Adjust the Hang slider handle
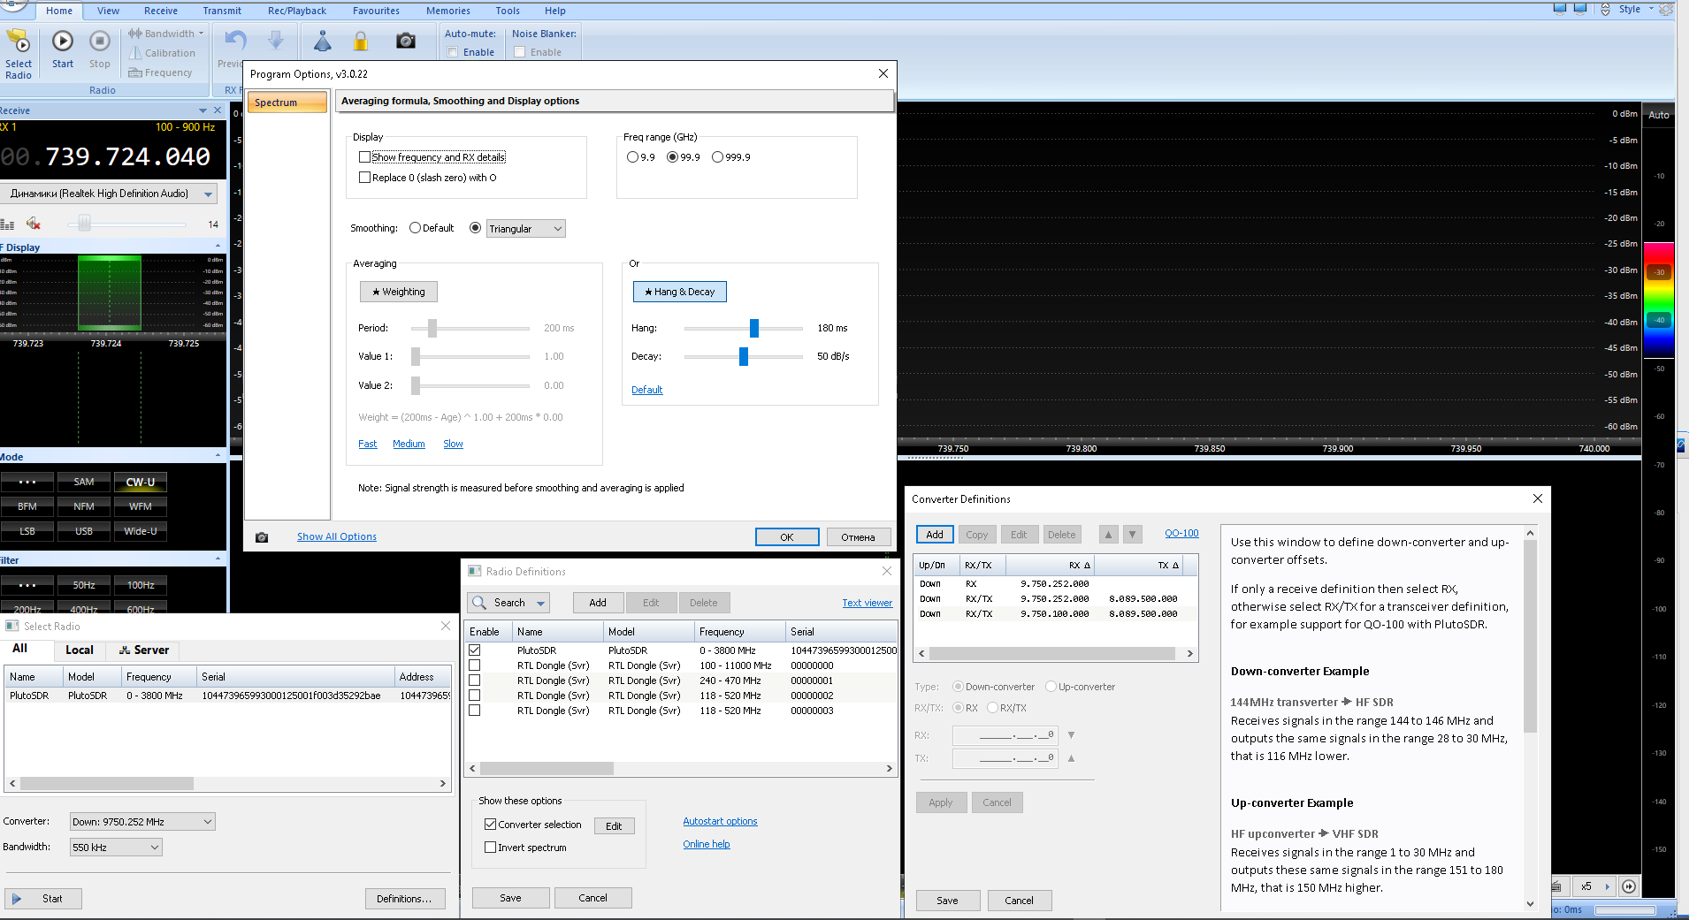Image resolution: width=1697 pixels, height=920 pixels. [x=754, y=329]
